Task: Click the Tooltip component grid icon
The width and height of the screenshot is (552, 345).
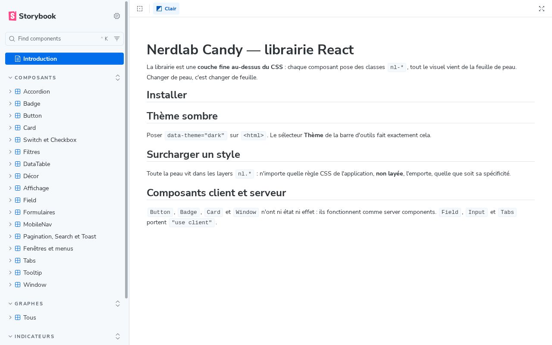Action: pyautogui.click(x=18, y=273)
